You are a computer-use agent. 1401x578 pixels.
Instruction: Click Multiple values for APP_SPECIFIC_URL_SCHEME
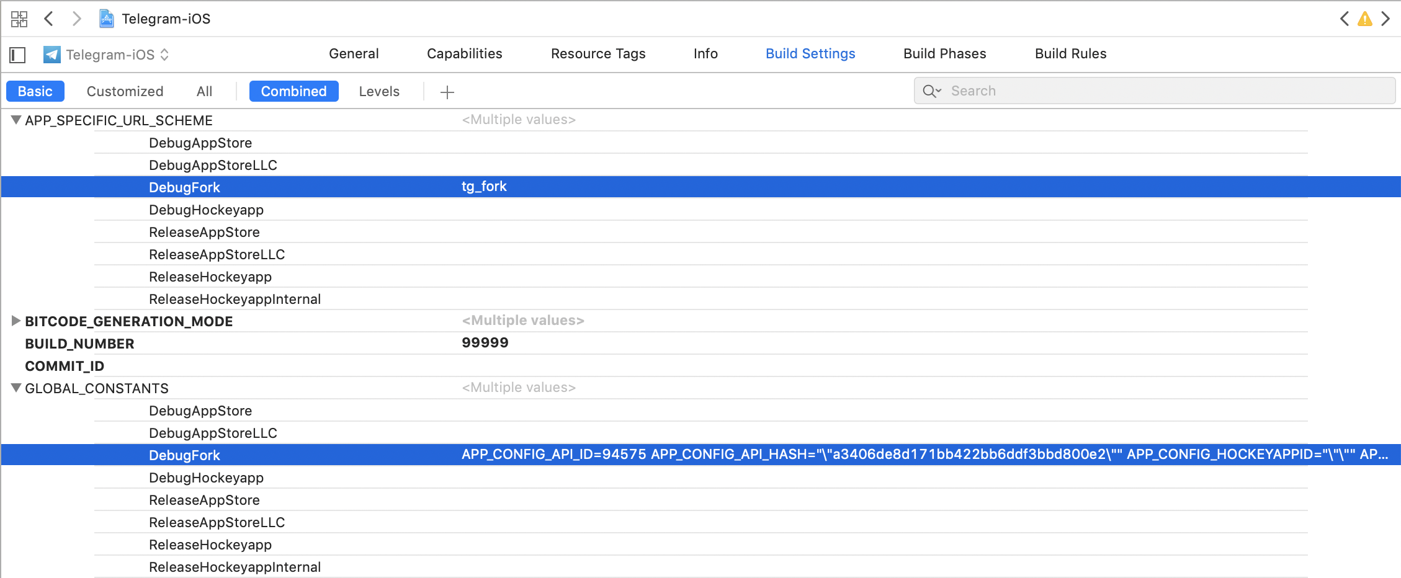pos(519,120)
